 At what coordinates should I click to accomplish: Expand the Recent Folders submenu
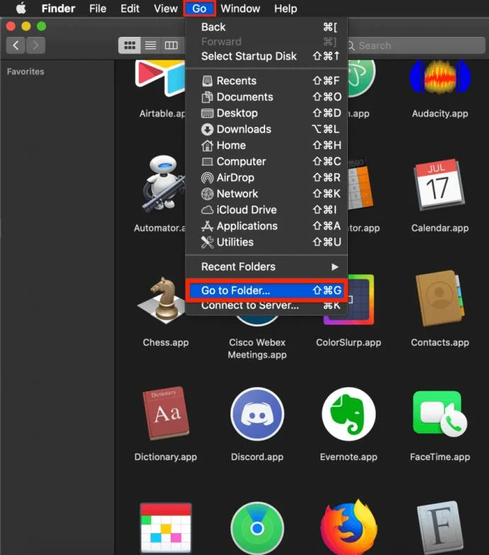(x=266, y=267)
